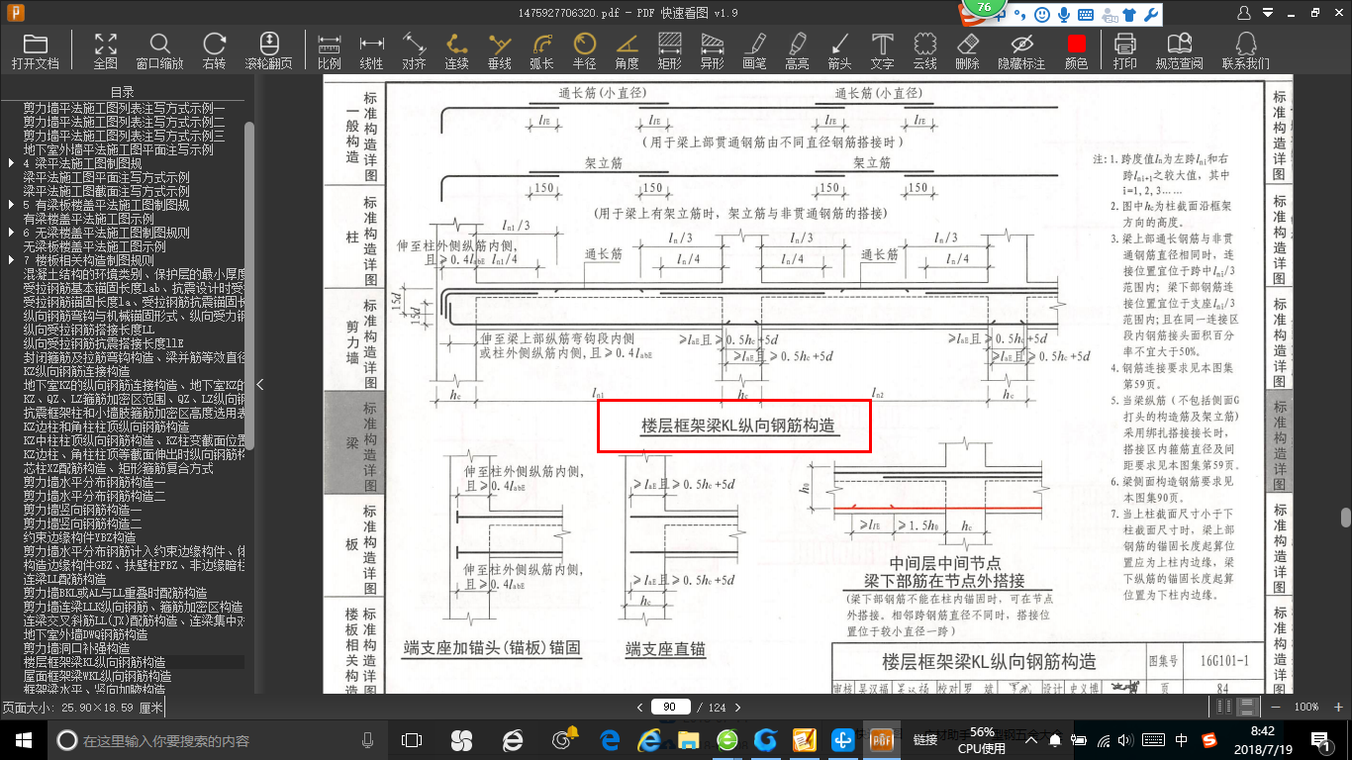Open the title bar dropdown menu arrow
The width and height of the screenshot is (1352, 760).
pos(1269,13)
